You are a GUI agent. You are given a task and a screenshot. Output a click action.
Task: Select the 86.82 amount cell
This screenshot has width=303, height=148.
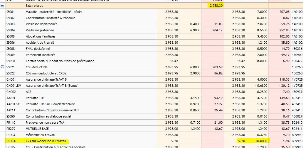218,73
